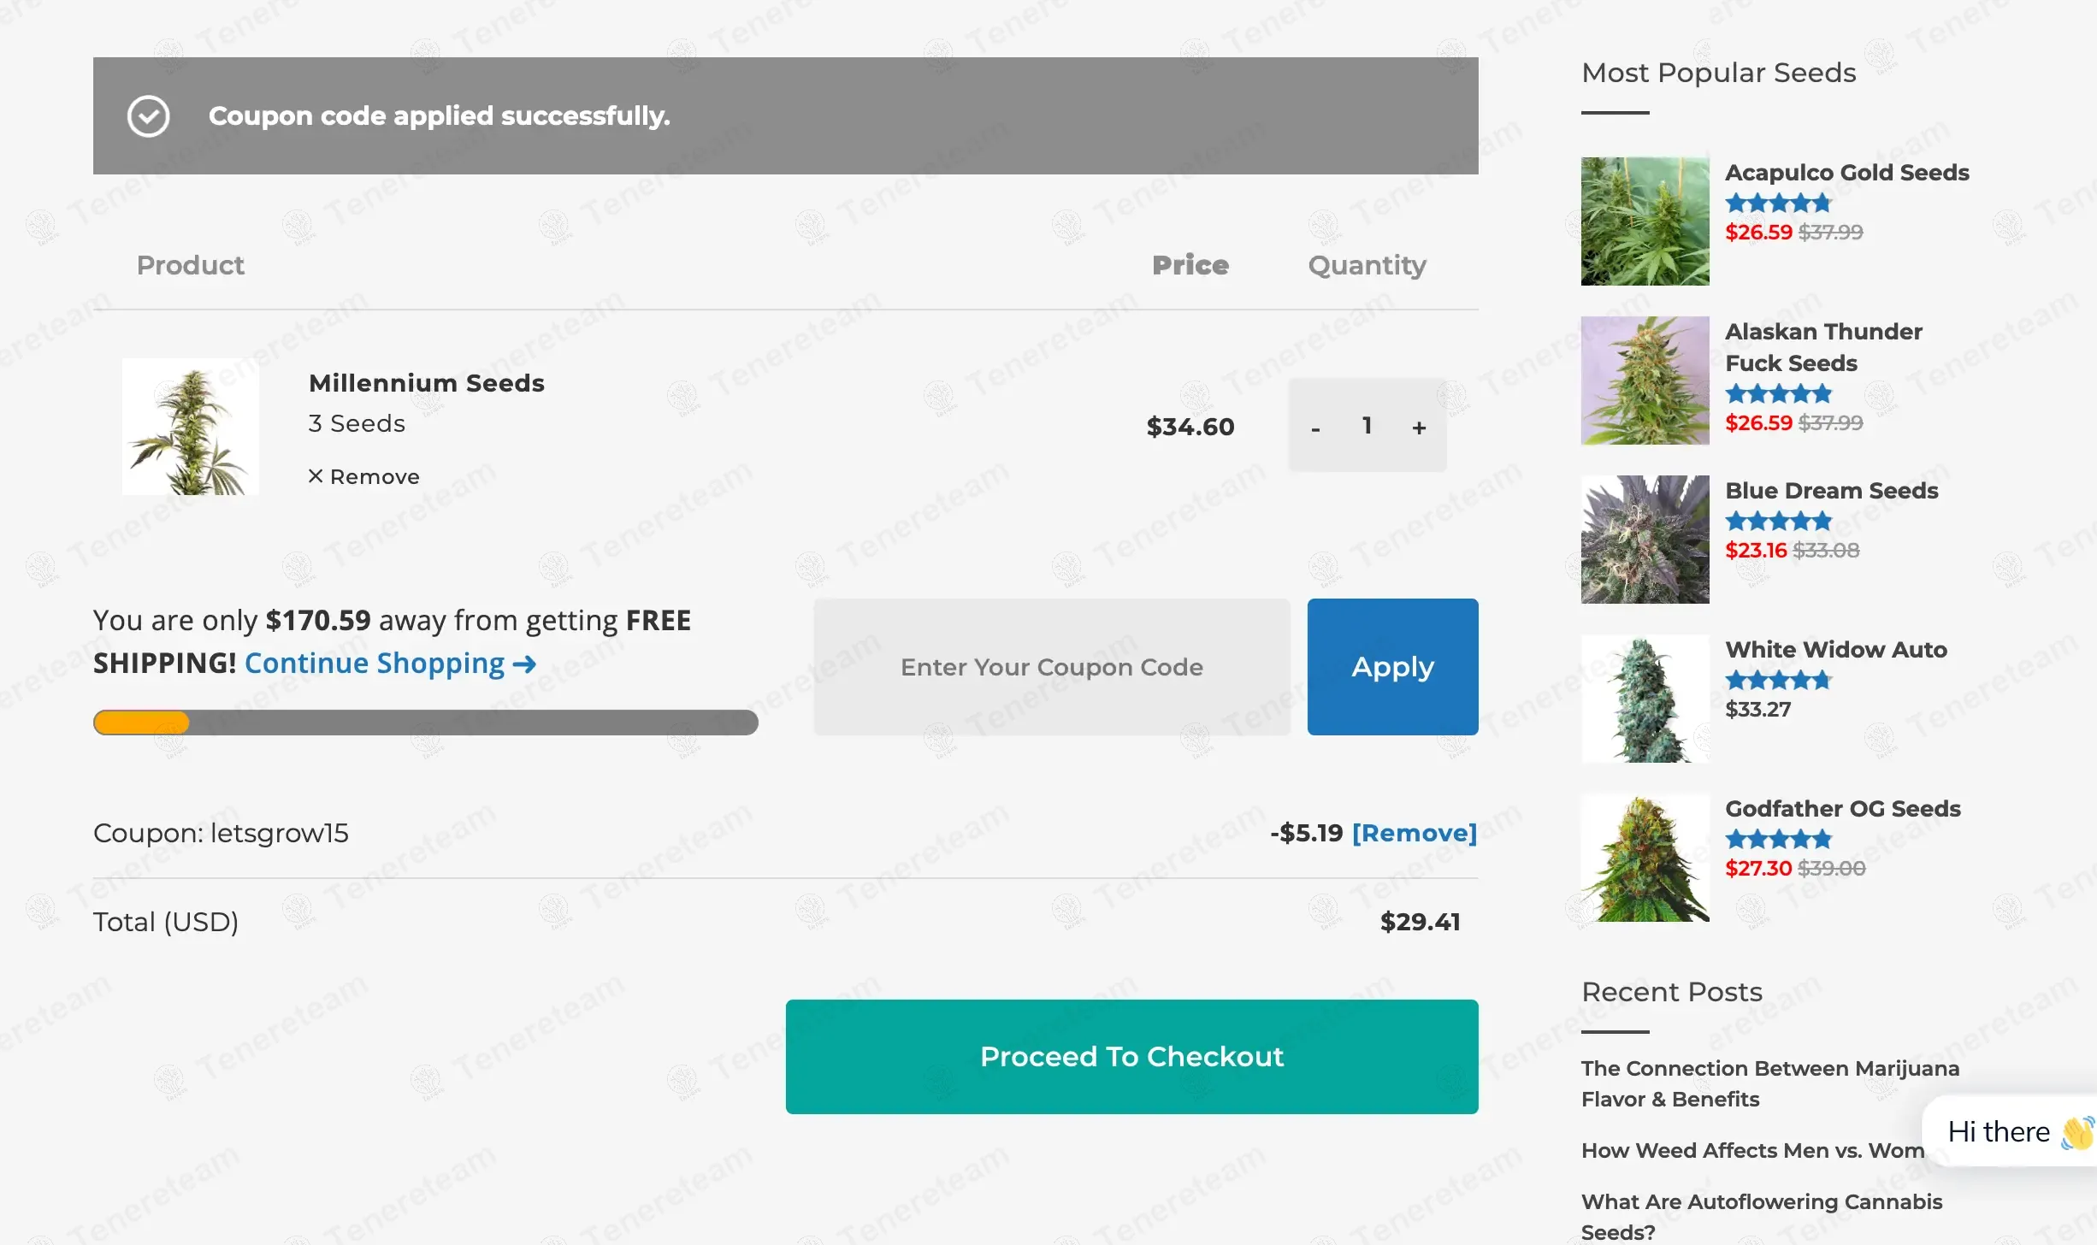Open Alaskan Thunder Fuck Seeds thumbnail

click(1645, 381)
